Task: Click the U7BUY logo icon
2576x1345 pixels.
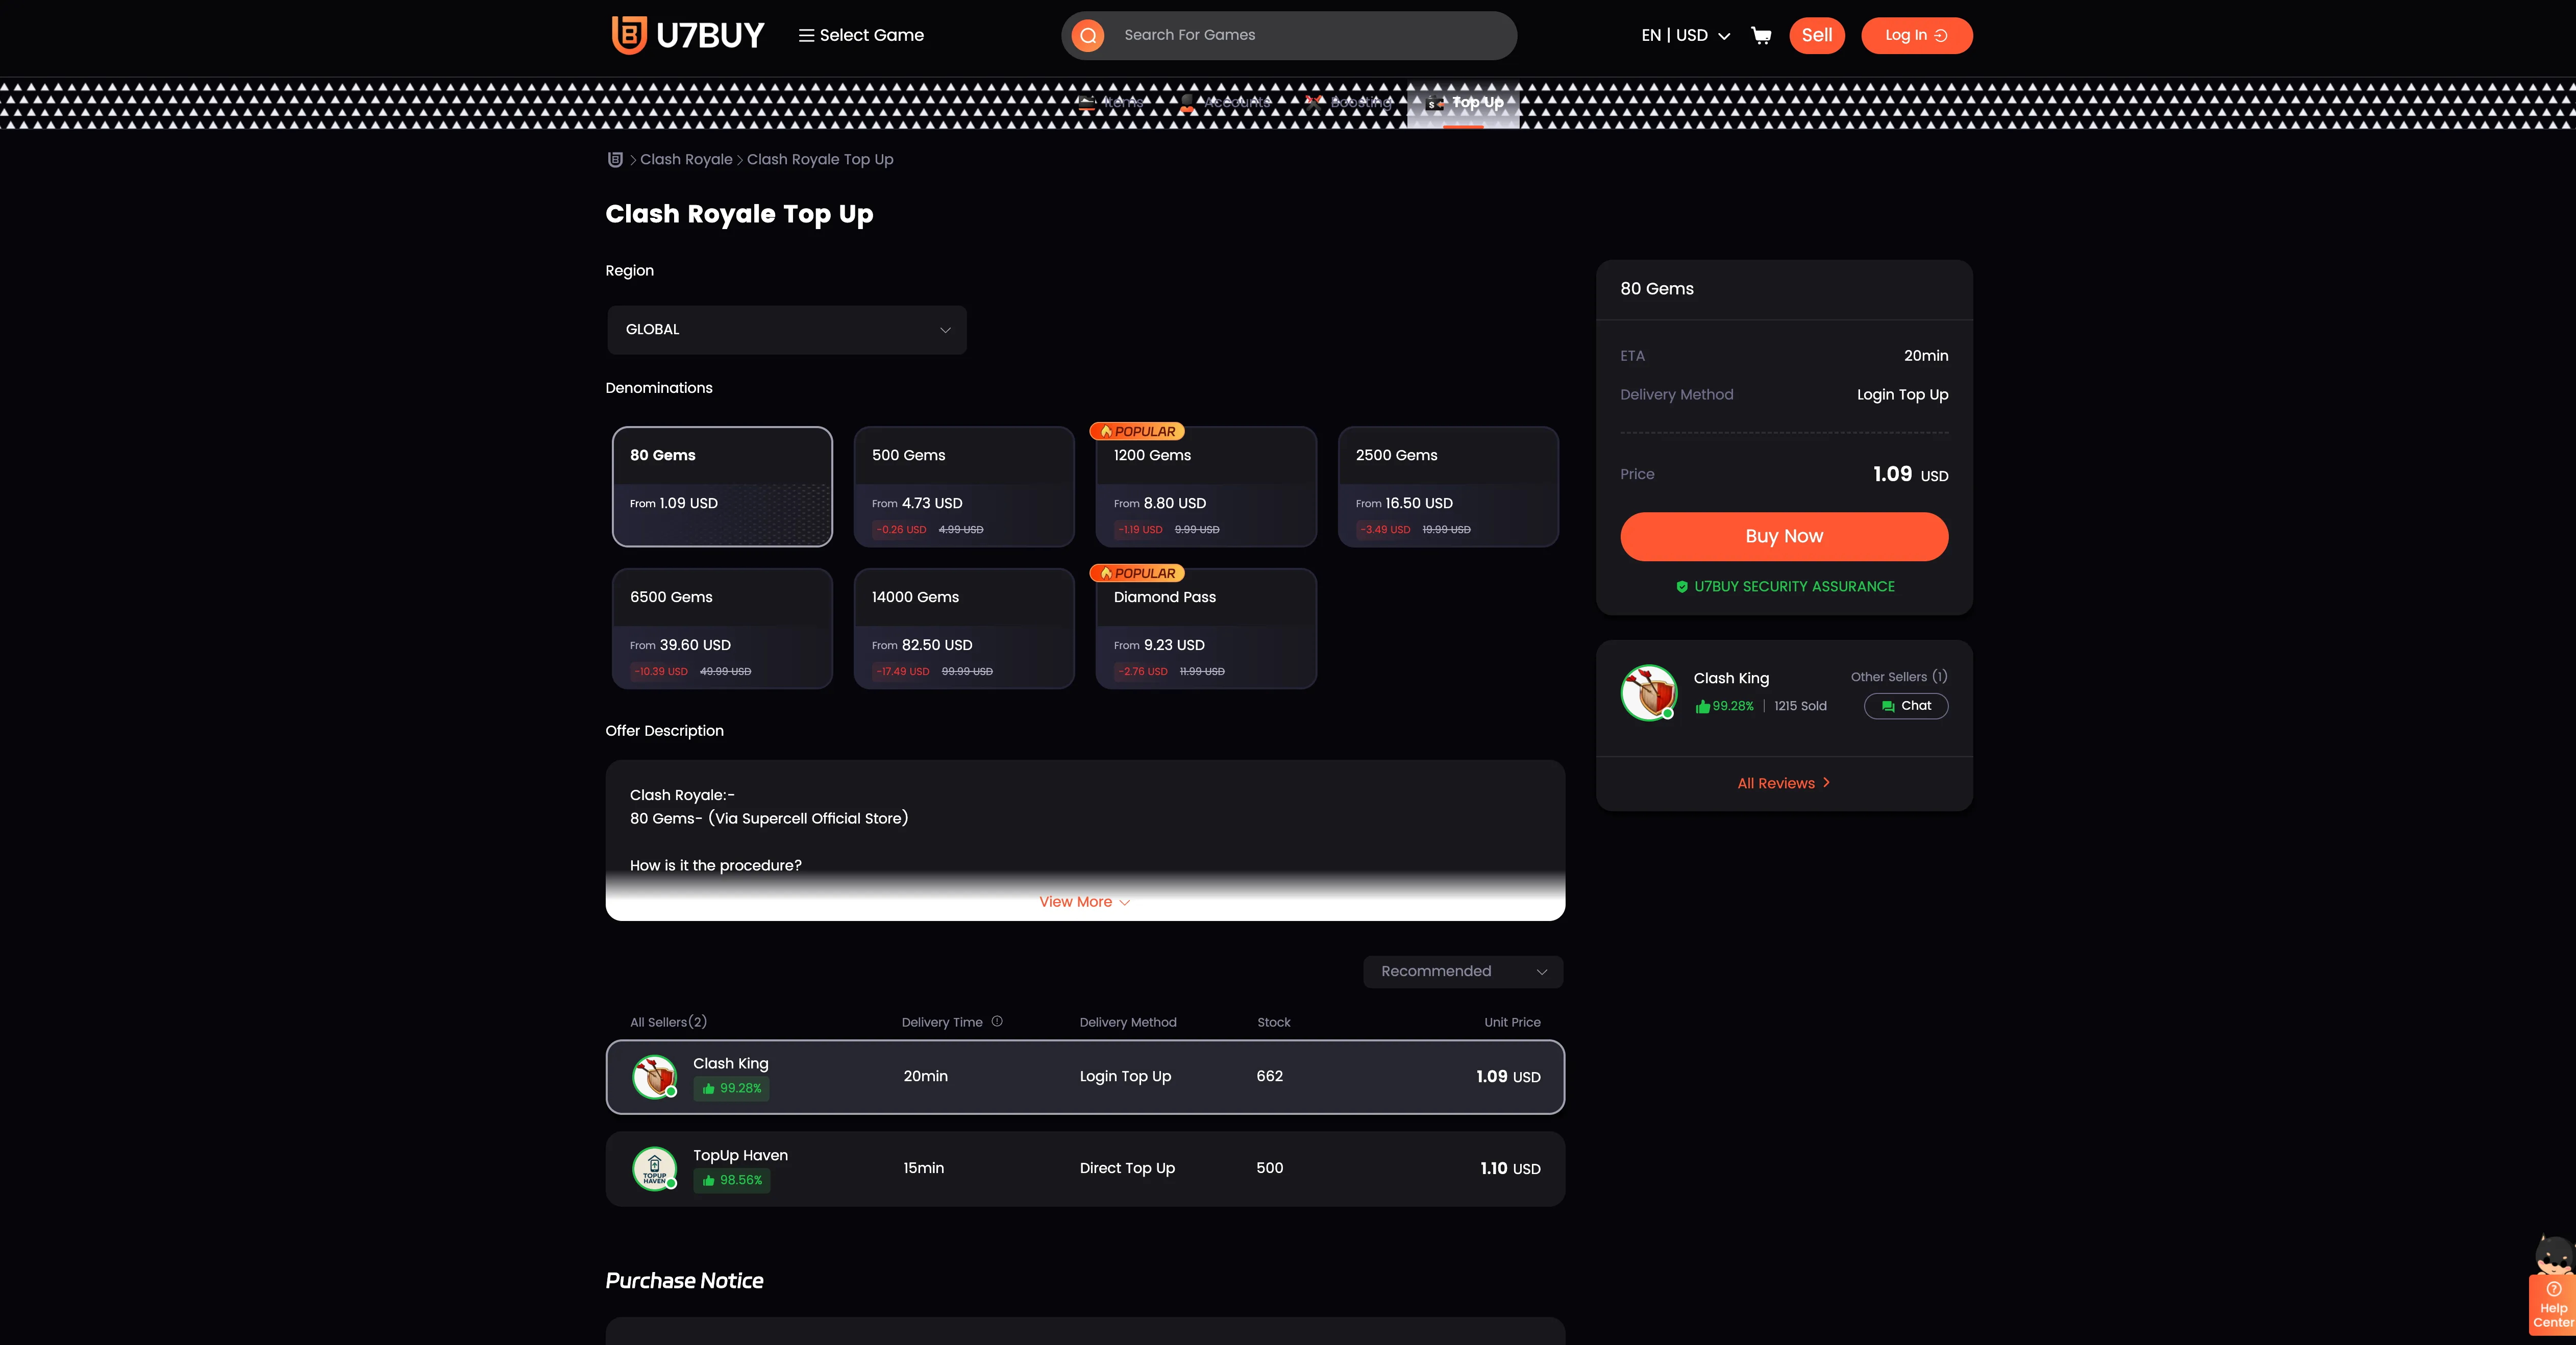Action: tap(629, 35)
